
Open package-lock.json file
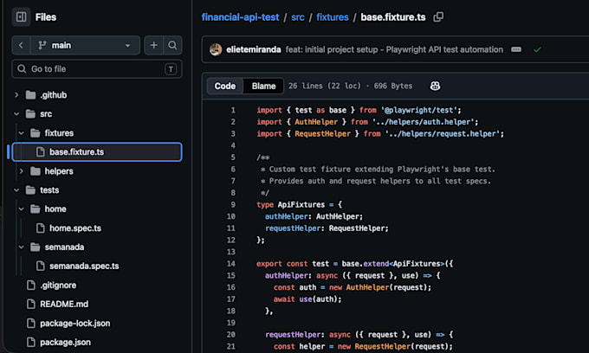(x=74, y=323)
